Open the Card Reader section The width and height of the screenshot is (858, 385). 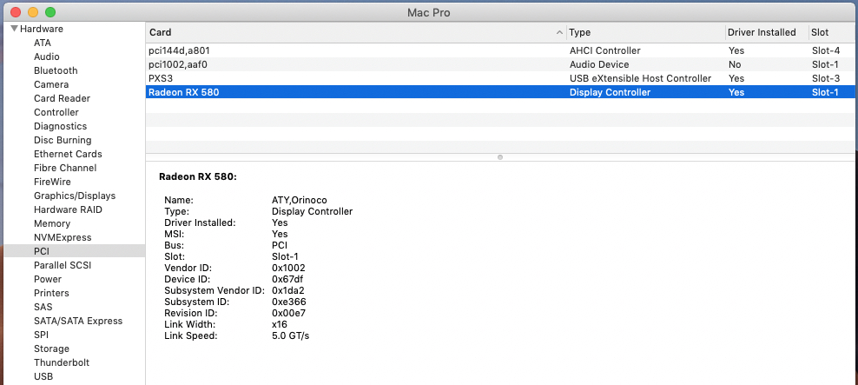coord(62,98)
